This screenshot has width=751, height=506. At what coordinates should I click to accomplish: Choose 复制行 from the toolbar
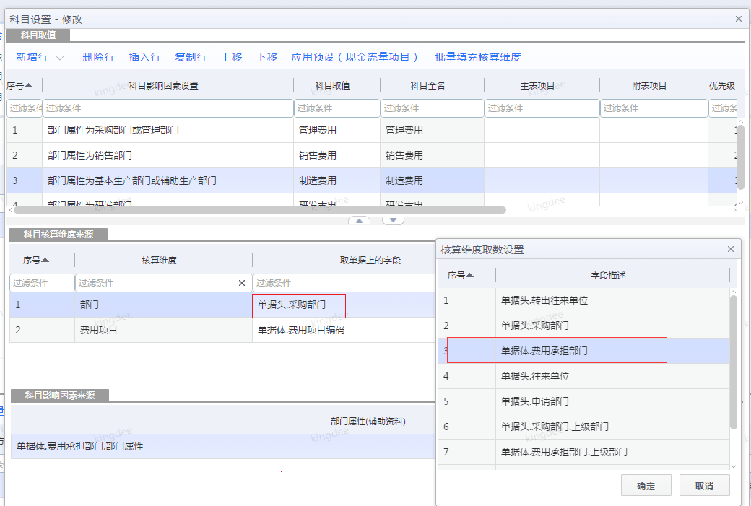tap(191, 57)
